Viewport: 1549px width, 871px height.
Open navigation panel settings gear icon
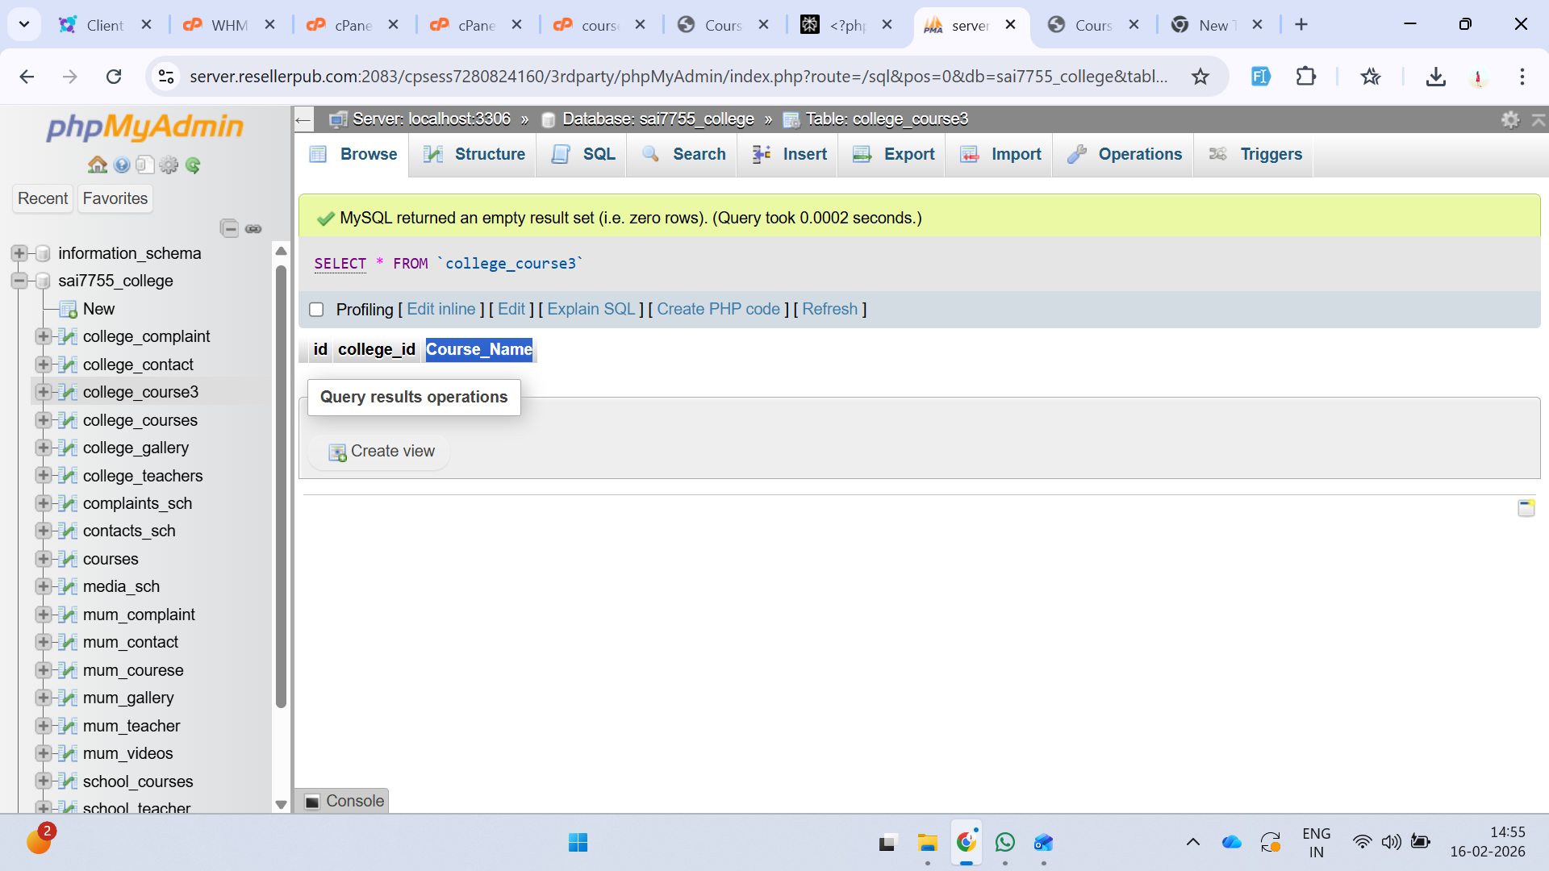tap(169, 165)
